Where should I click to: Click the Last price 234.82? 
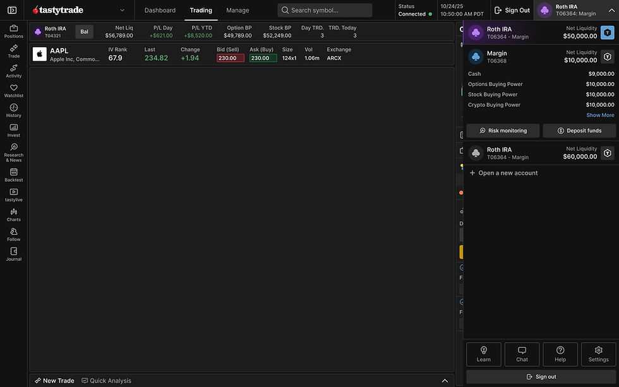[156, 58]
